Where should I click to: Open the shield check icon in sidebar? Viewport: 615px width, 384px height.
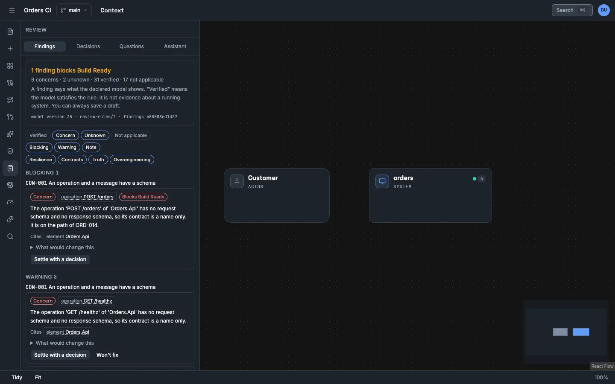point(10,151)
